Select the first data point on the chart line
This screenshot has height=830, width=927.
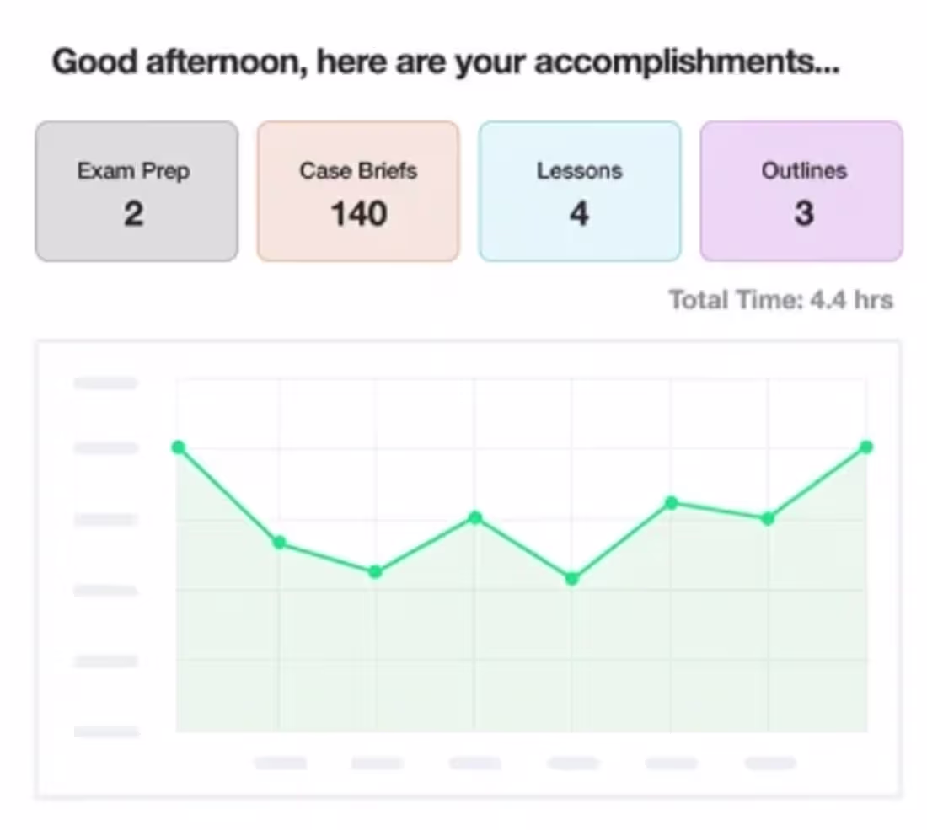tap(178, 447)
